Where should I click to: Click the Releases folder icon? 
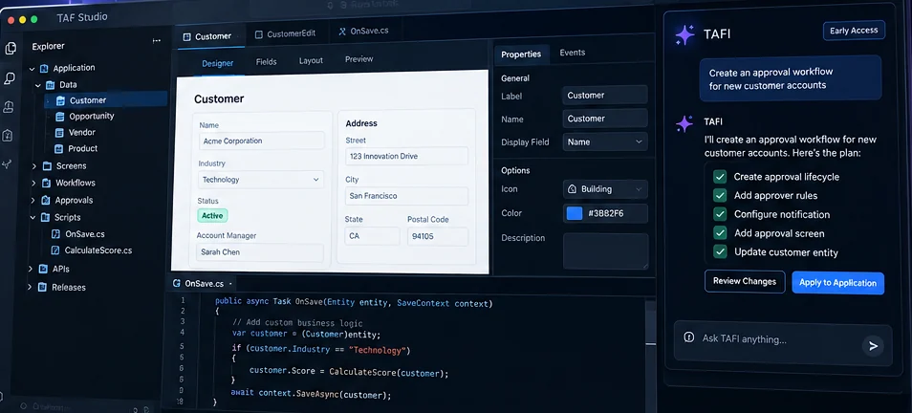click(42, 288)
